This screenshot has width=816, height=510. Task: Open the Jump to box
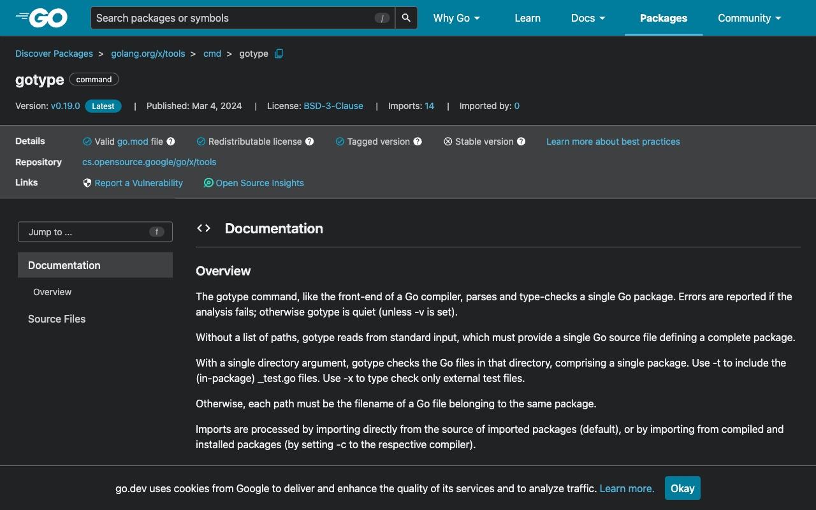point(95,232)
